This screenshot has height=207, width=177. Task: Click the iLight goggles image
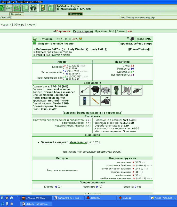click(x=106, y=101)
